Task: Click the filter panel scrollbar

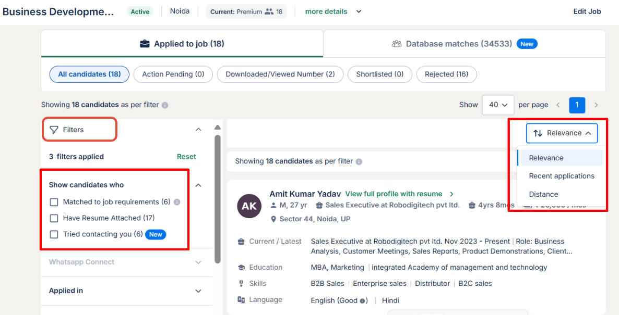Action: [218, 198]
